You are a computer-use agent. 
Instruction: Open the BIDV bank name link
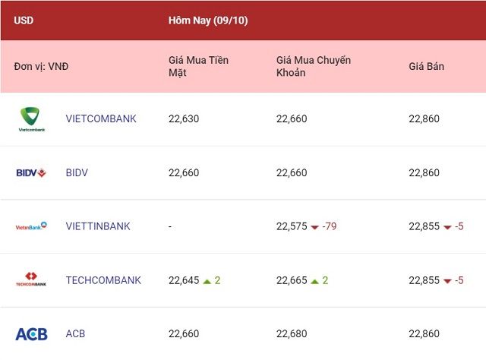point(77,172)
